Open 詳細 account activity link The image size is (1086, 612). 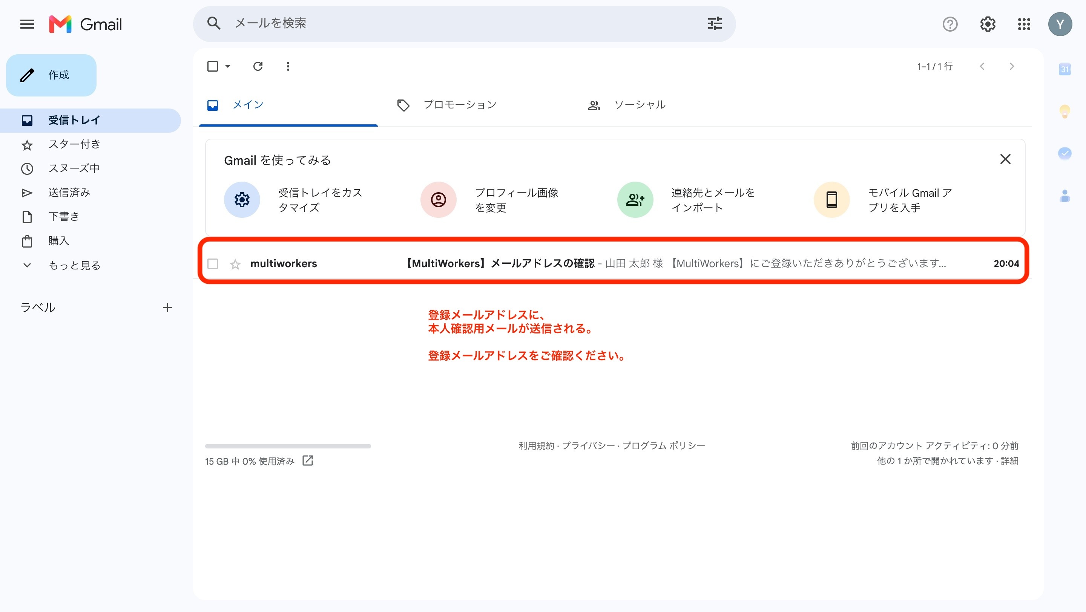[x=1009, y=461]
